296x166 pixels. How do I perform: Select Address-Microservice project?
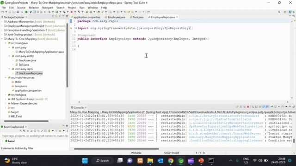20,22
